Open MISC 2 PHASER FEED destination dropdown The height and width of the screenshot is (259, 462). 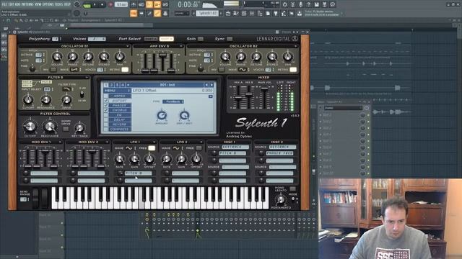click(x=279, y=153)
